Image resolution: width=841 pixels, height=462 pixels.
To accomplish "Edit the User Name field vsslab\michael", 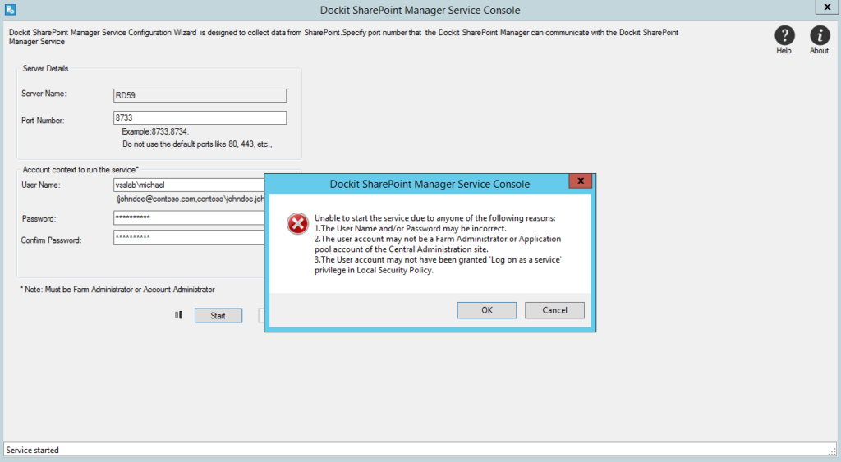I will click(189, 185).
